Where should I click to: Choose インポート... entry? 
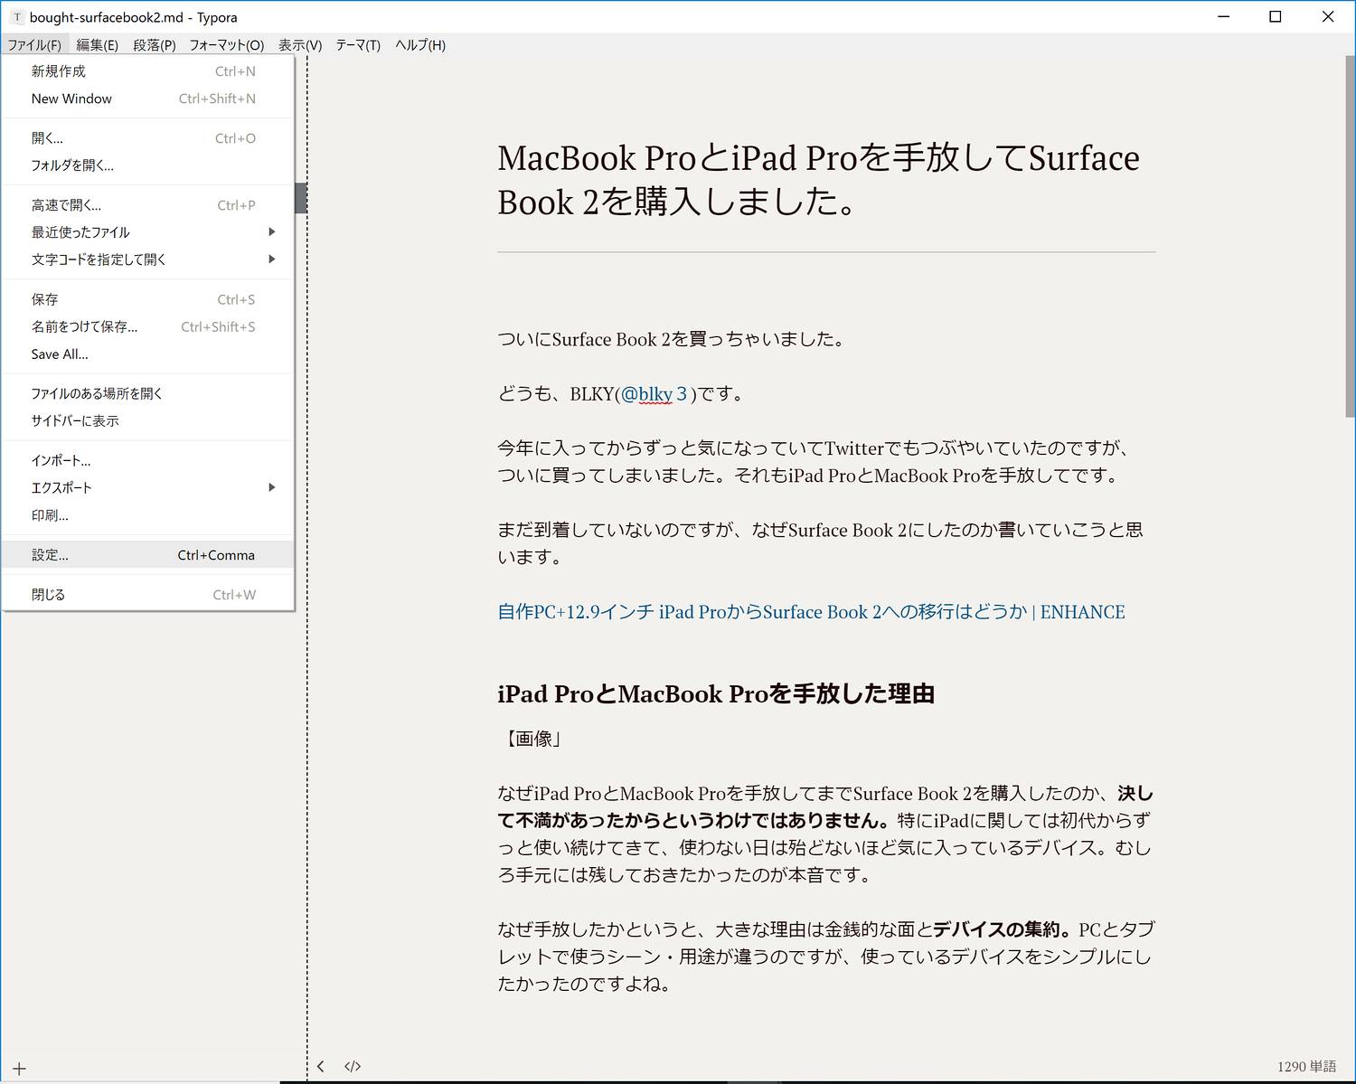point(148,460)
